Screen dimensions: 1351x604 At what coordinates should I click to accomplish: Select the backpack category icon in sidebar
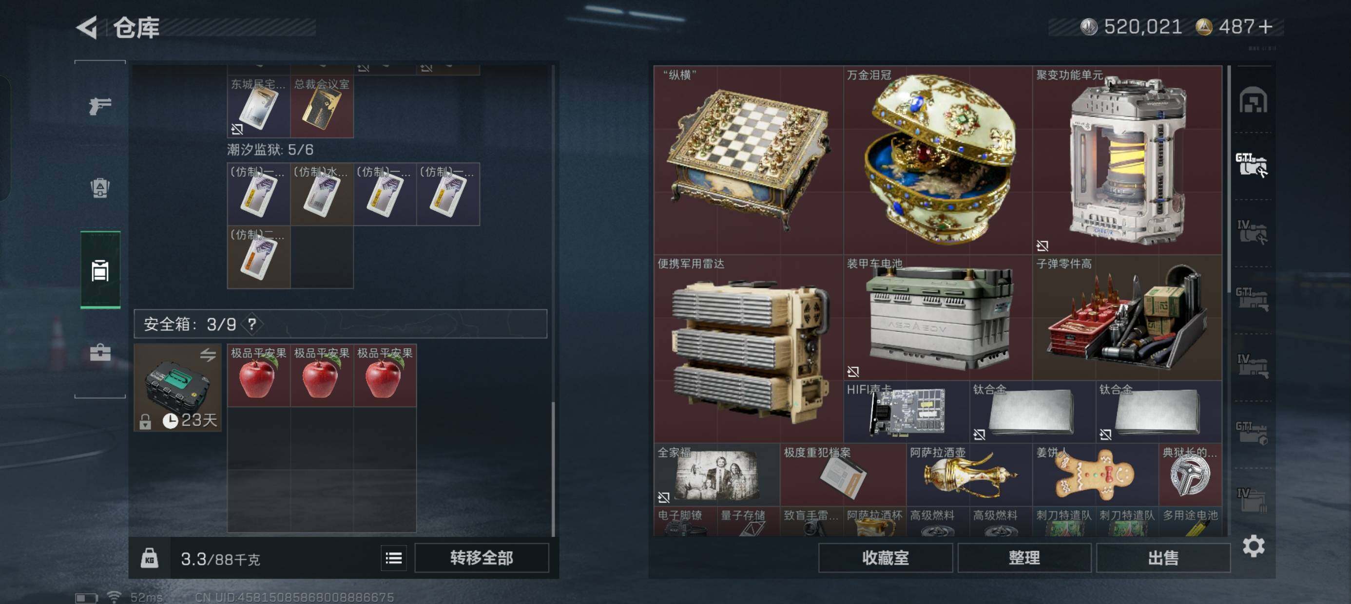pyautogui.click(x=99, y=188)
